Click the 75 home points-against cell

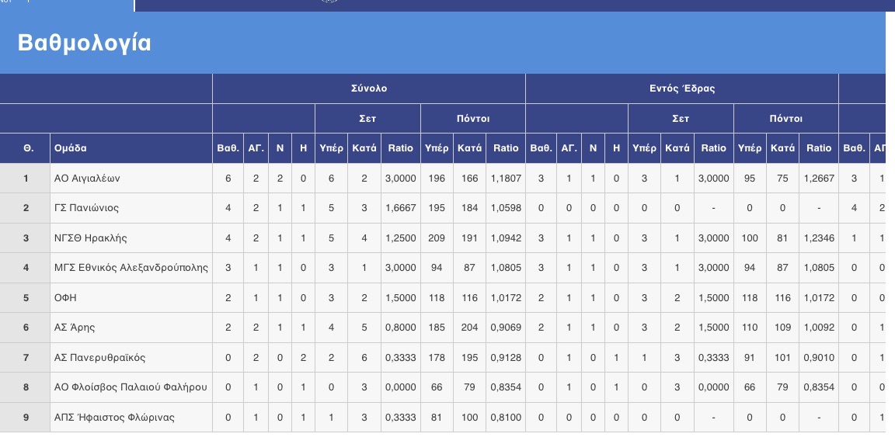782,179
